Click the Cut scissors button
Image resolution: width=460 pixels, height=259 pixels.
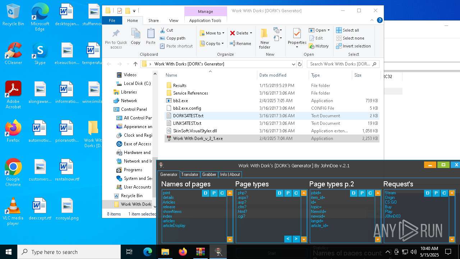[166, 30]
